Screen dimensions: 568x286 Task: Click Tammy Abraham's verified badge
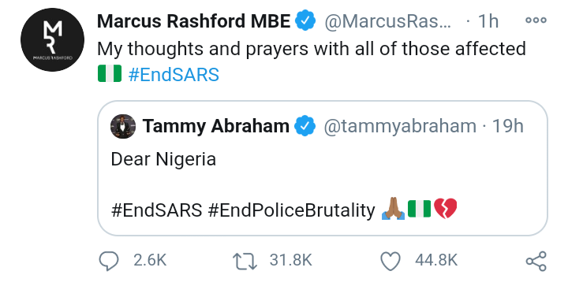coord(305,126)
